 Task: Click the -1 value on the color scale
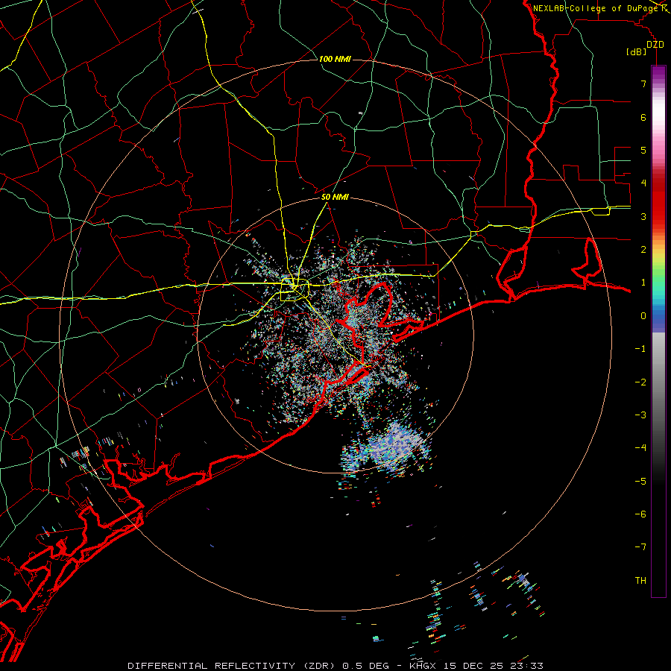640,349
